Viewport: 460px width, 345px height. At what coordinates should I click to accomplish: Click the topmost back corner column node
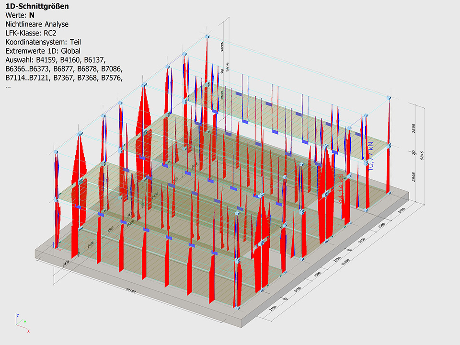tap(207, 36)
